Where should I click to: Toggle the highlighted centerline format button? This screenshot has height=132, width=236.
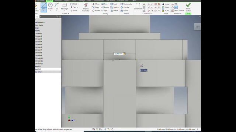[176, 7]
